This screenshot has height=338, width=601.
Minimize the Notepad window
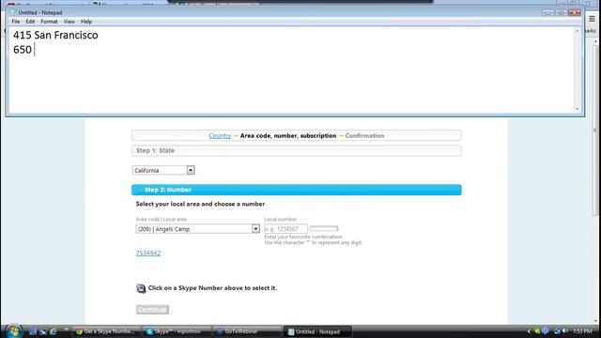tap(548, 12)
